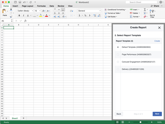Pick the red font color swatch

click(x=46, y=15)
